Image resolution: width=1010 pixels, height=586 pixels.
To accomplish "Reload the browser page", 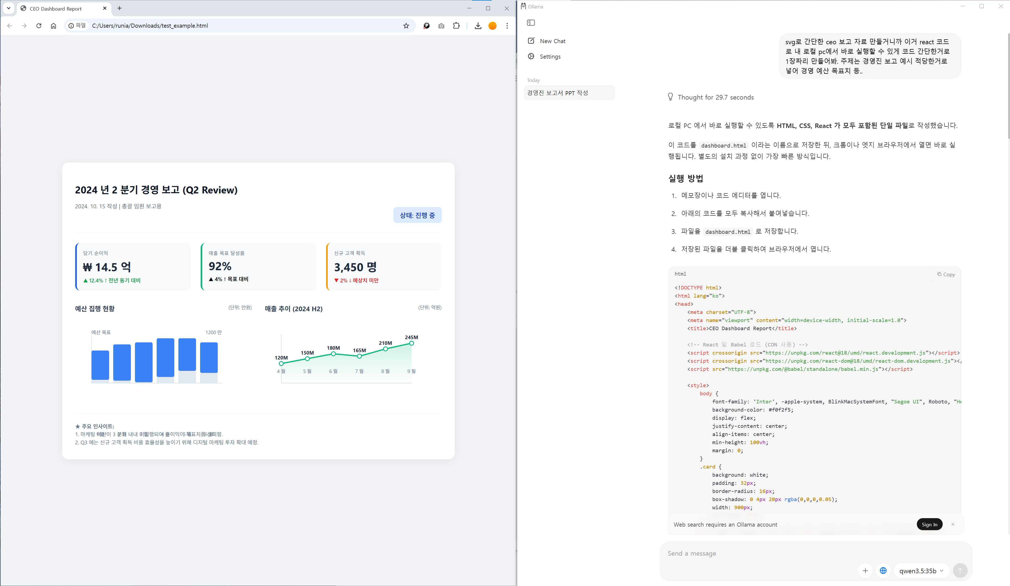I will [x=39, y=26].
